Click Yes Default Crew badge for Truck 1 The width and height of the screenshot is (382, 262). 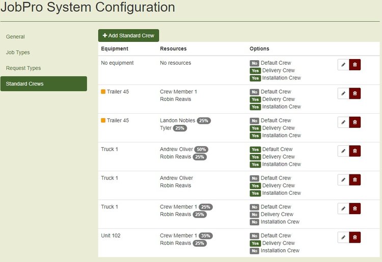(x=255, y=150)
